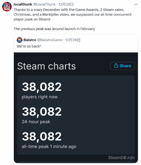
Task: Open the Balatro display name in quote
Action: [30, 40]
